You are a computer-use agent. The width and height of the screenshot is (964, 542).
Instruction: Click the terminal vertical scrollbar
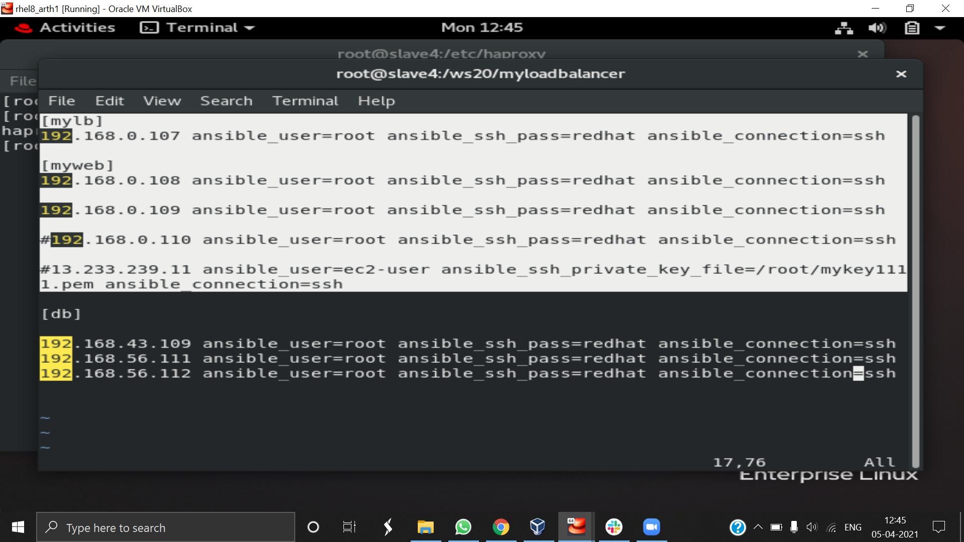pos(915,291)
